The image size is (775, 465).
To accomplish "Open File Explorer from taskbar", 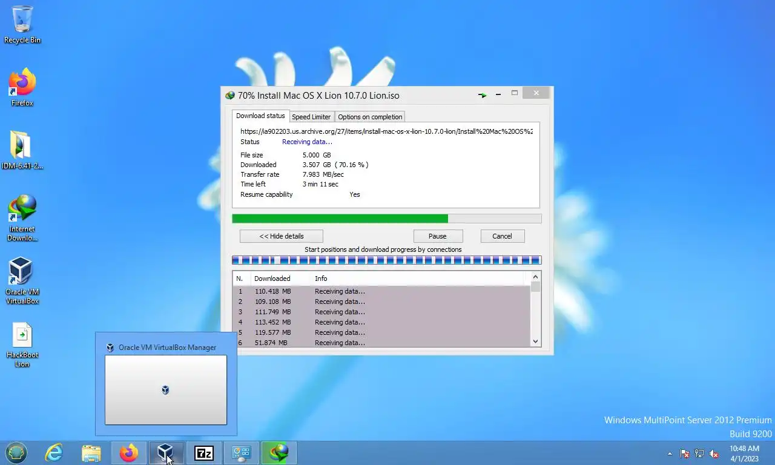I will click(91, 453).
